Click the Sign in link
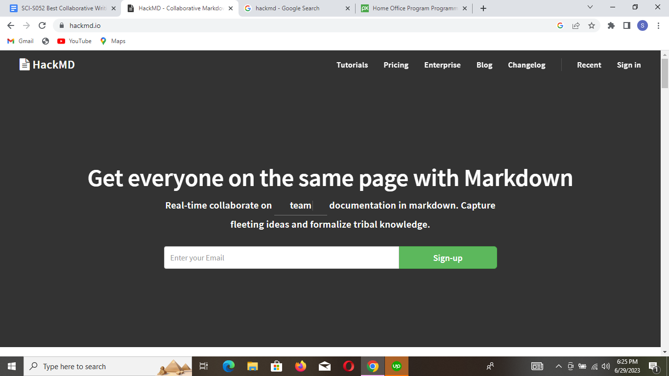669x376 pixels. coord(628,65)
